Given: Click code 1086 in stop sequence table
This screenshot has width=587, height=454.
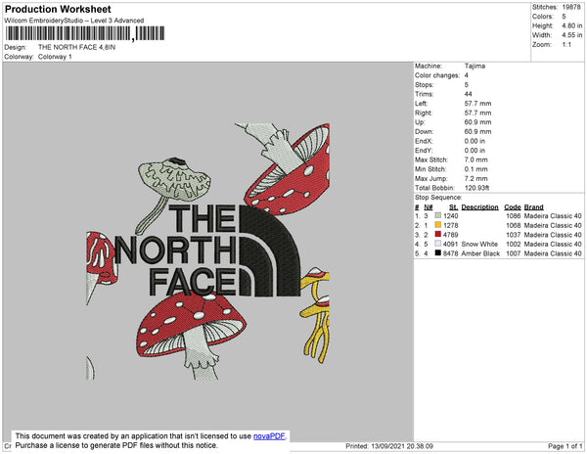Looking at the screenshot, I should (x=514, y=216).
